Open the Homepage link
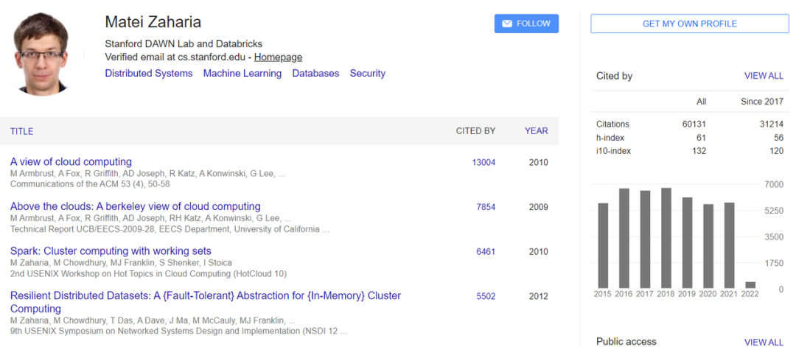The width and height of the screenshot is (796, 347). tap(278, 57)
